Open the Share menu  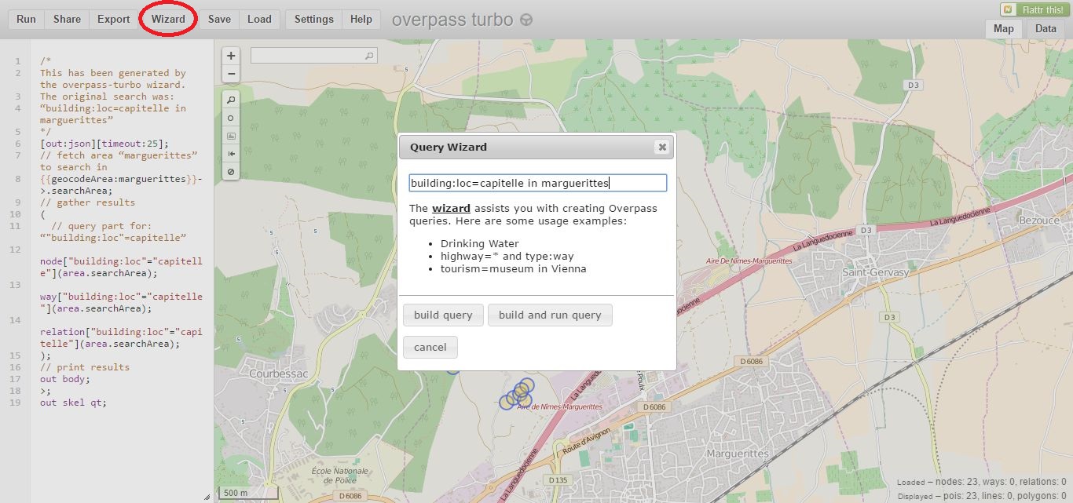(x=67, y=20)
